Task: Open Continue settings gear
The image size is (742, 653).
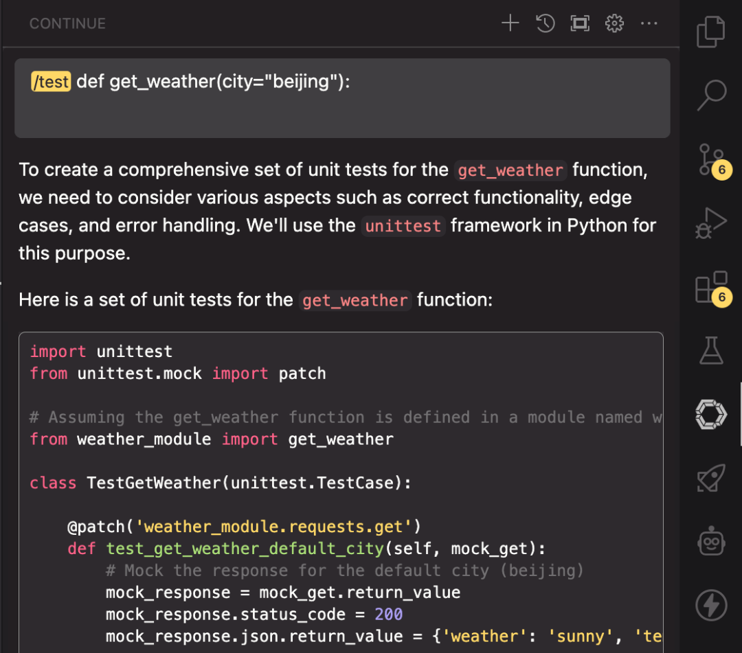Action: coord(614,23)
